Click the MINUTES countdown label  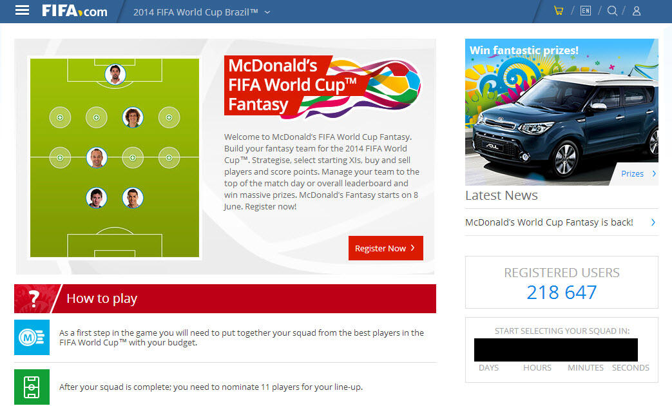[x=586, y=368]
